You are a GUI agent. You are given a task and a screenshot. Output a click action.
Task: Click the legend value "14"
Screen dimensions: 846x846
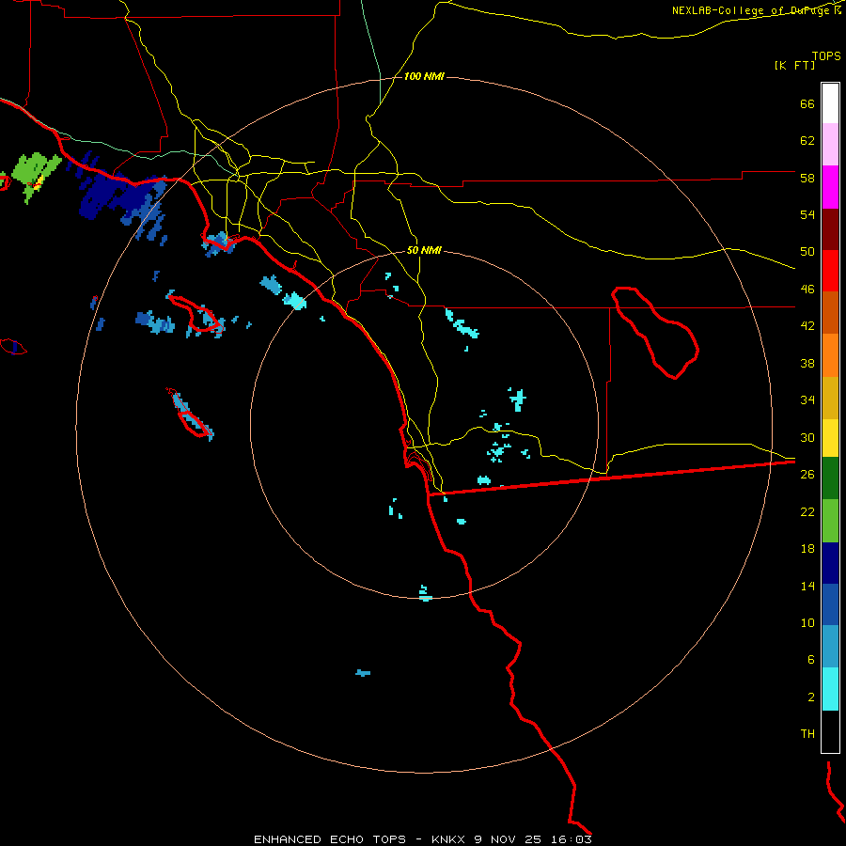click(x=807, y=586)
